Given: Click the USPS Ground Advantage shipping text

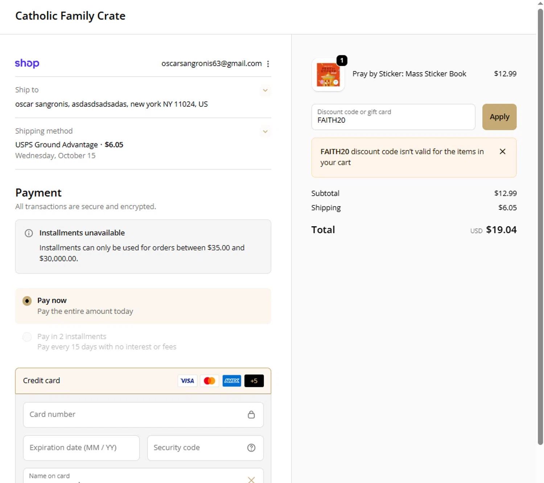Looking at the screenshot, I should pyautogui.click(x=57, y=145).
